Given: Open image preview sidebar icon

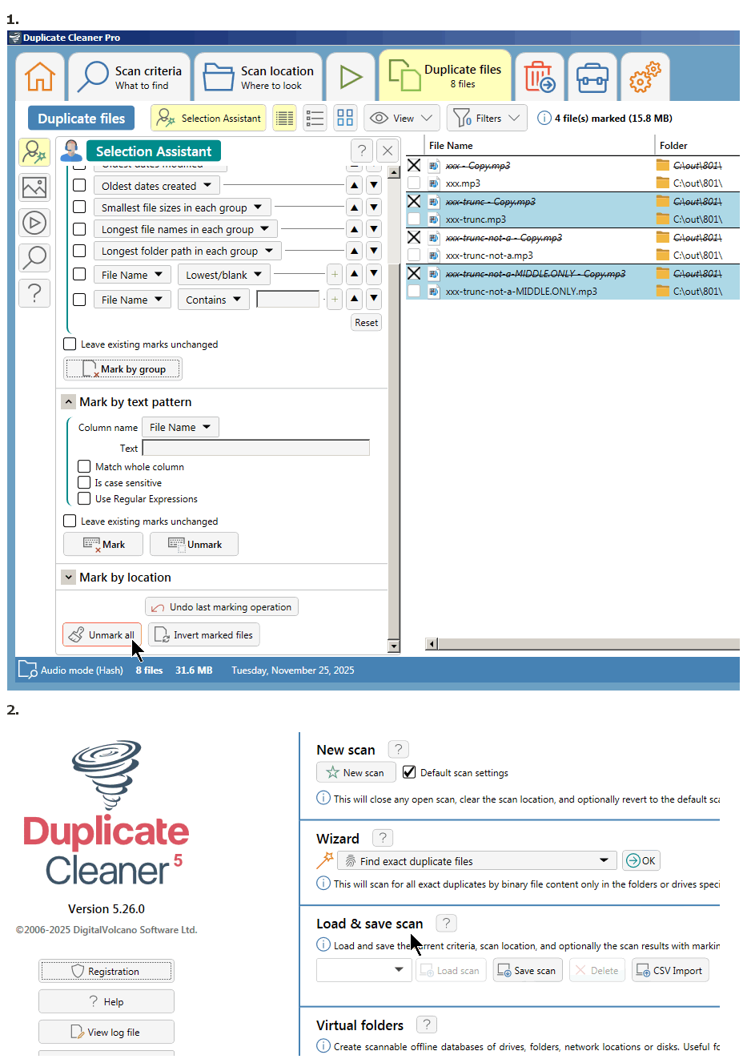Looking at the screenshot, I should tap(34, 187).
